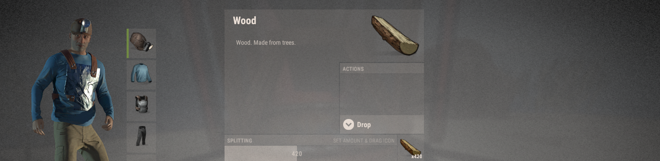660x161 pixels.
Task: Click the Drop action label
Action: [x=364, y=125]
